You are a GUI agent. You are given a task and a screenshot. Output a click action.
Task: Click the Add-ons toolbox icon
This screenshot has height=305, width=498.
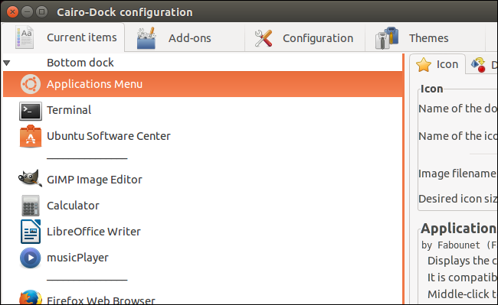[x=146, y=38]
